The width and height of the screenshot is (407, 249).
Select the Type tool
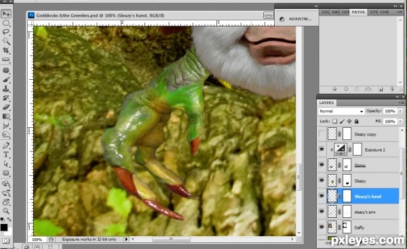[x=6, y=154]
